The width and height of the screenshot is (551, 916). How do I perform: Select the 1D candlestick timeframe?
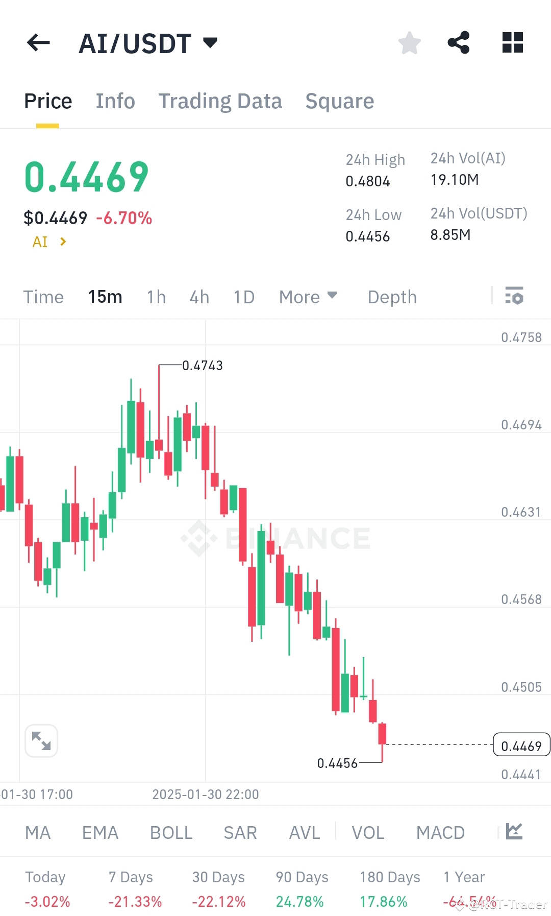[243, 297]
